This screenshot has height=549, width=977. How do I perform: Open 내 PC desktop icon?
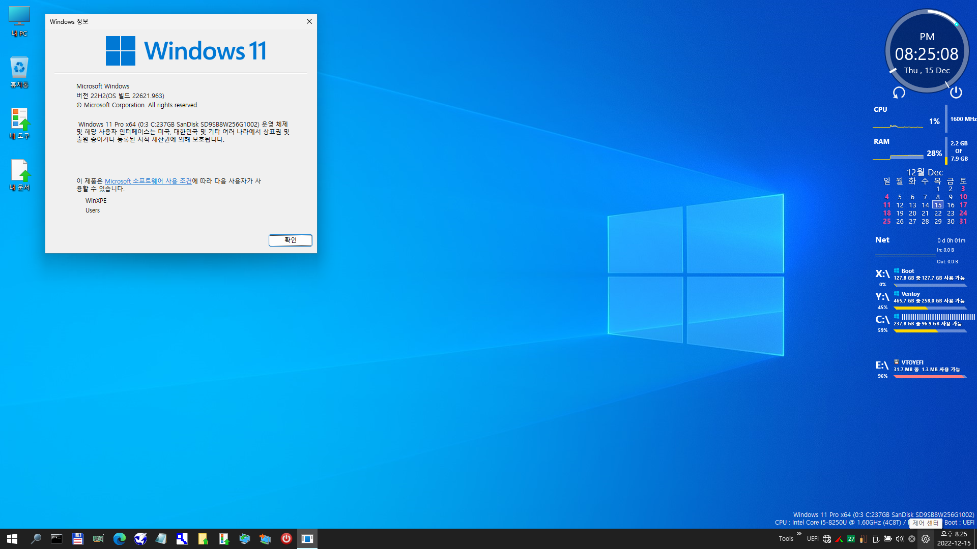click(x=19, y=21)
